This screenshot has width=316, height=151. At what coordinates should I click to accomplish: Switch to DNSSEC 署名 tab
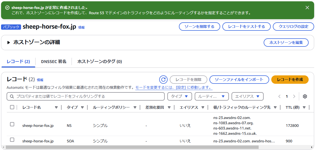(x=54, y=61)
